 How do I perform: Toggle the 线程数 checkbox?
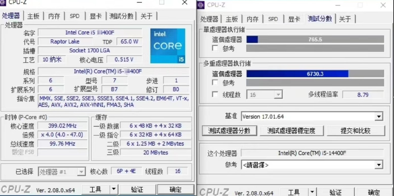tap(215, 95)
